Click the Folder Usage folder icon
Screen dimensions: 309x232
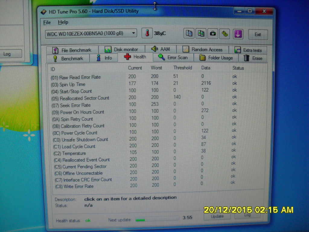coord(202,58)
